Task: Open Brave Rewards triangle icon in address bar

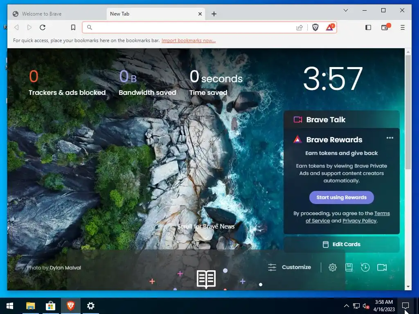Action: (x=330, y=27)
